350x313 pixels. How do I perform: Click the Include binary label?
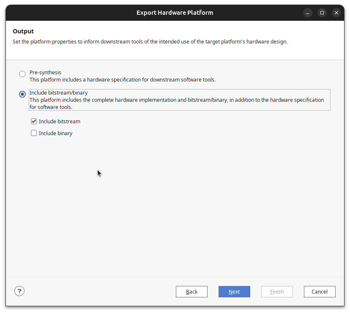(55, 133)
